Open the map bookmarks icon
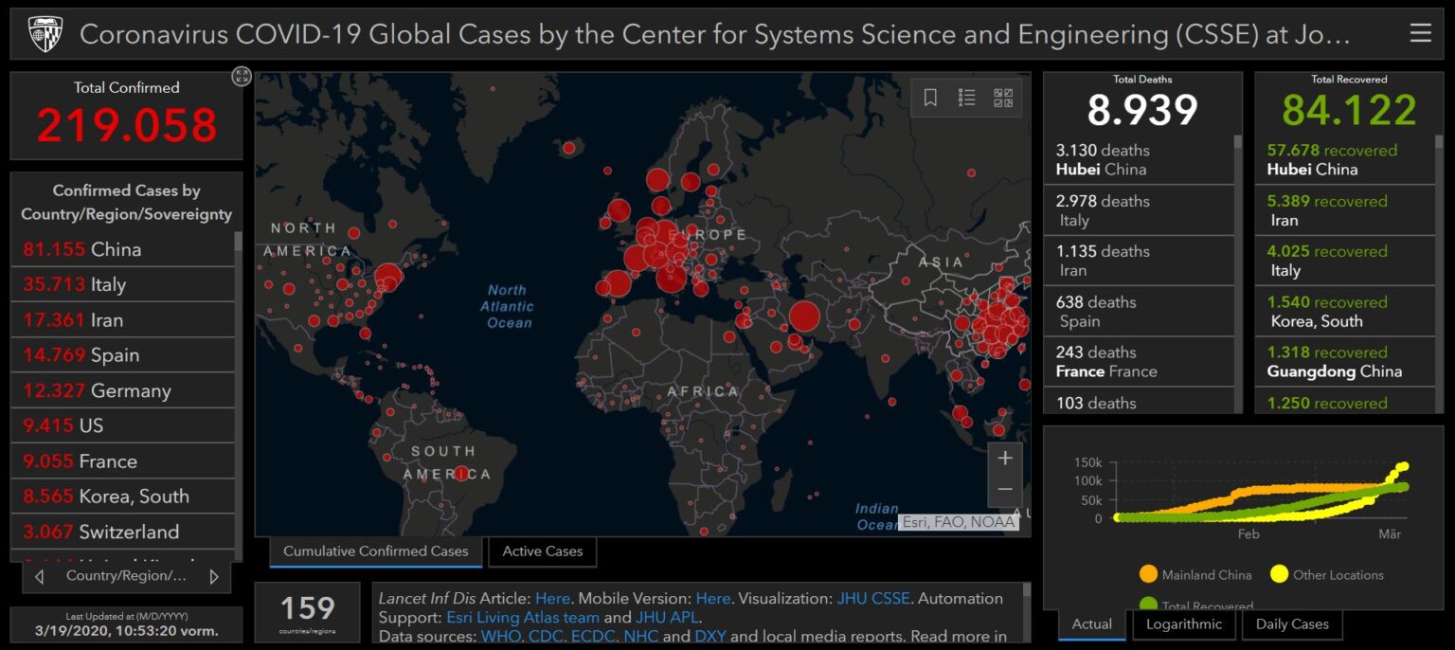 [x=930, y=98]
